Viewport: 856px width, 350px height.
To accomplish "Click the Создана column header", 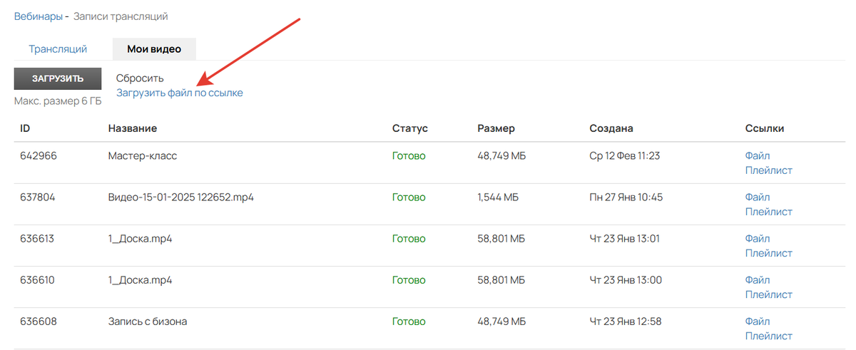I will pos(611,128).
